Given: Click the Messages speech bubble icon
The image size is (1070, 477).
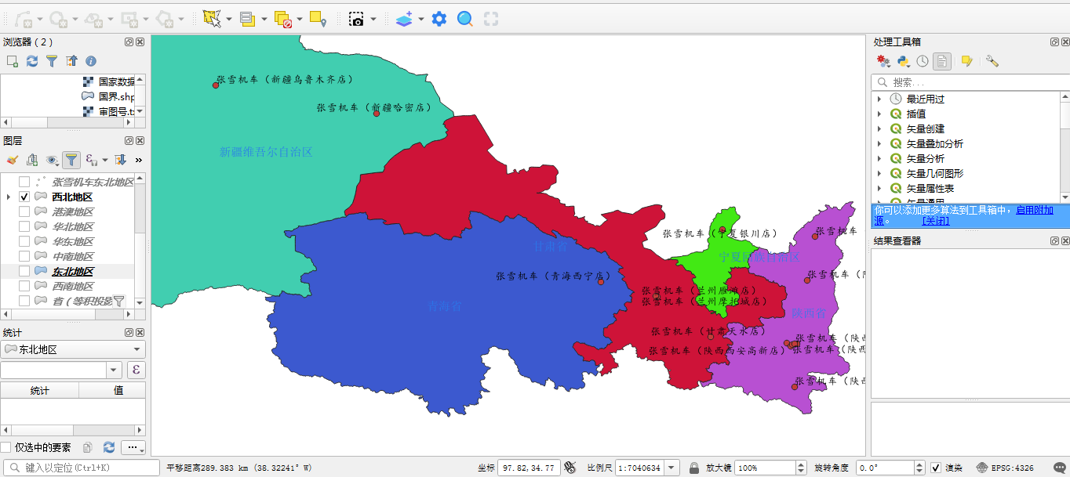Looking at the screenshot, I should (x=1058, y=468).
